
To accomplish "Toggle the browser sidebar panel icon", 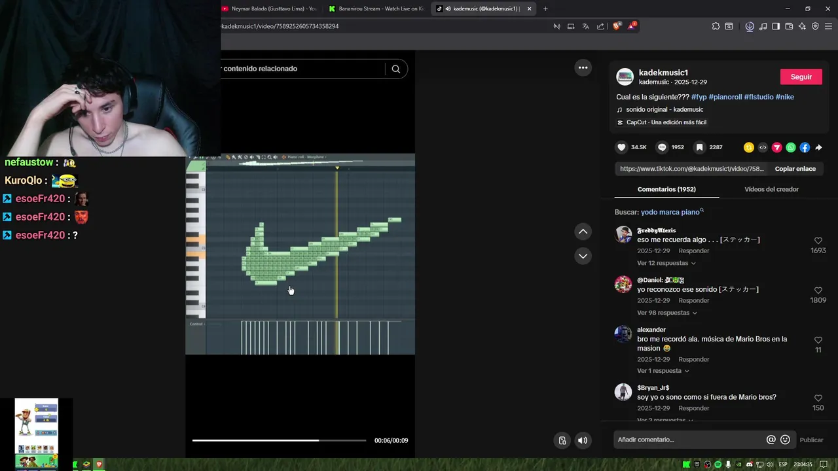I will pyautogui.click(x=776, y=26).
